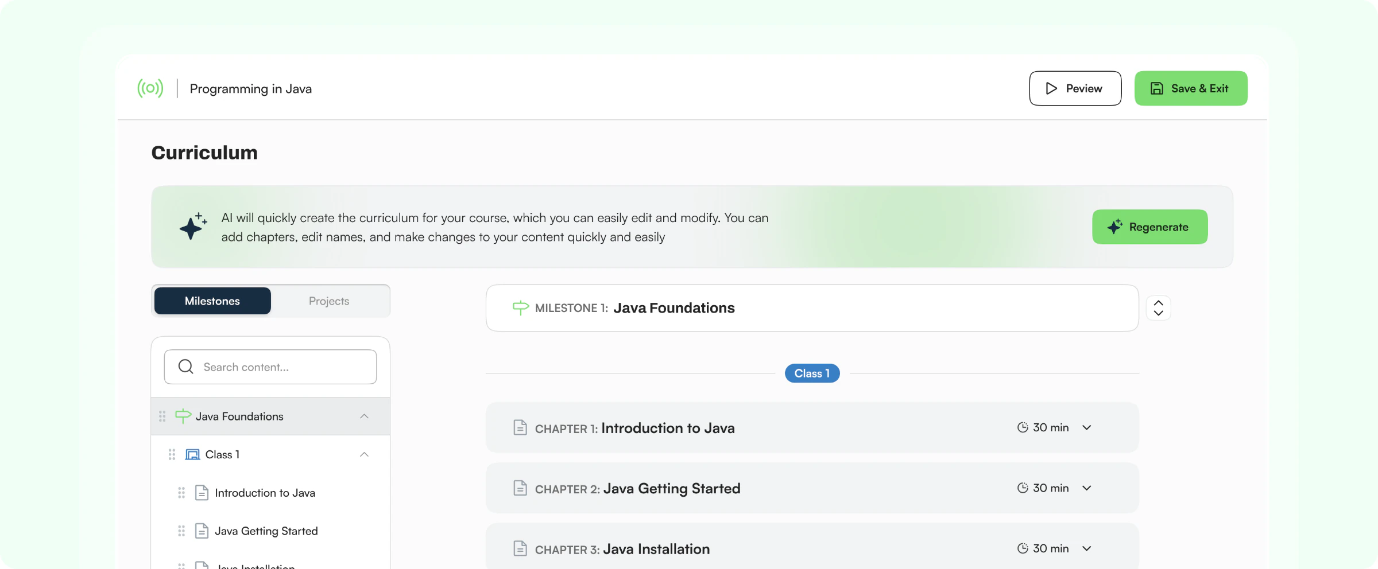Select Java Getting Started in the sidebar tree

click(x=266, y=531)
